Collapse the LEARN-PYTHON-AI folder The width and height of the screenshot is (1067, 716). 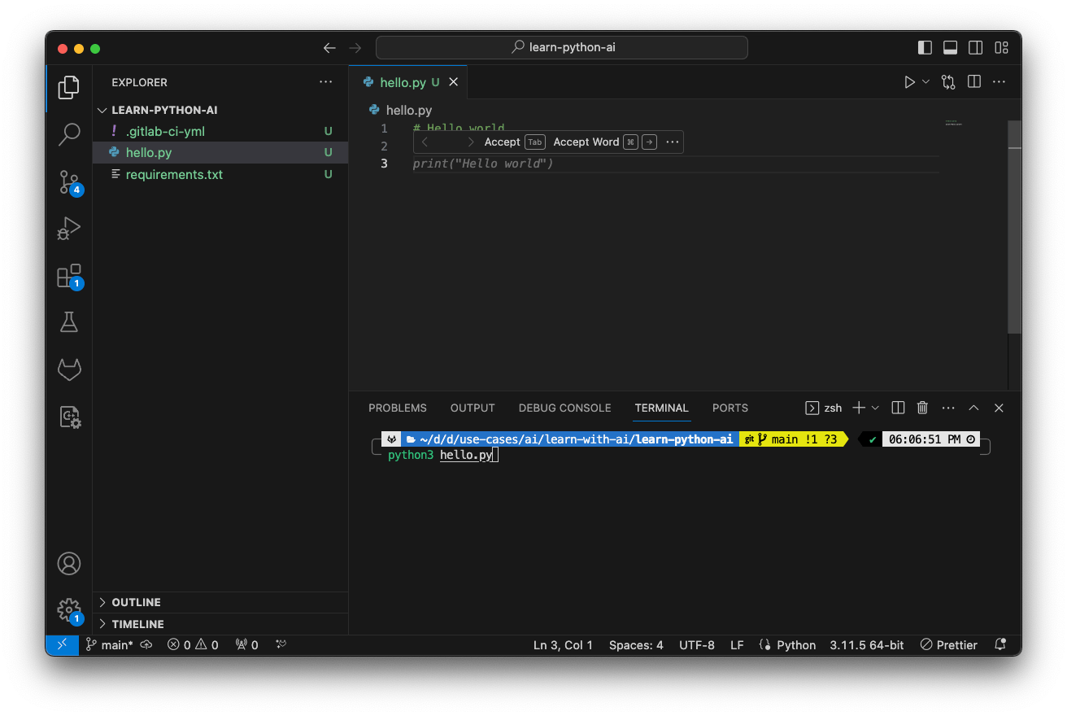(x=102, y=109)
